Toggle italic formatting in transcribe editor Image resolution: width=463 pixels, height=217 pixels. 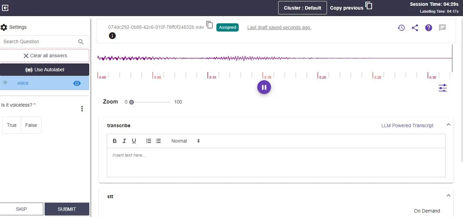(124, 141)
